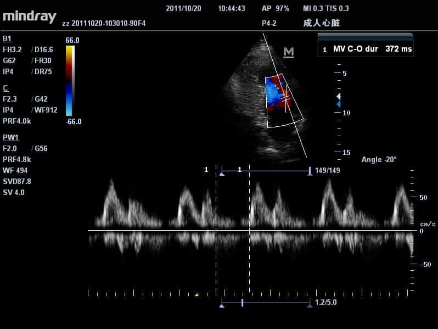Click the blue focus arrow on the depth scale

tap(339, 104)
